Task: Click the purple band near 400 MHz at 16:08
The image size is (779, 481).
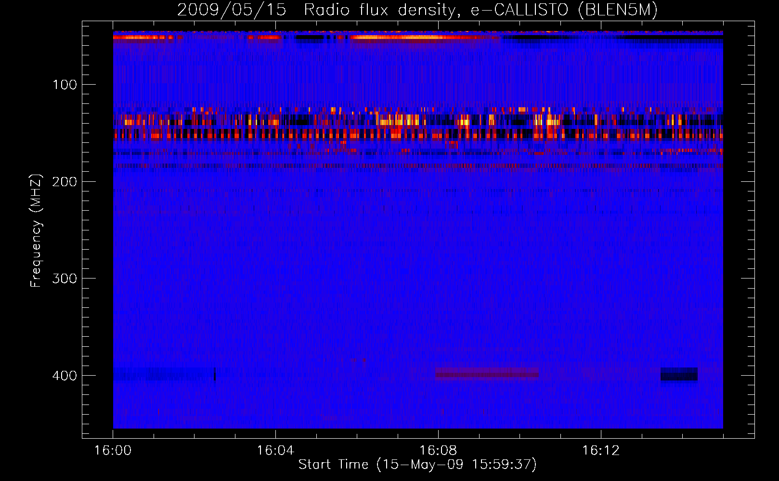Action: point(487,374)
